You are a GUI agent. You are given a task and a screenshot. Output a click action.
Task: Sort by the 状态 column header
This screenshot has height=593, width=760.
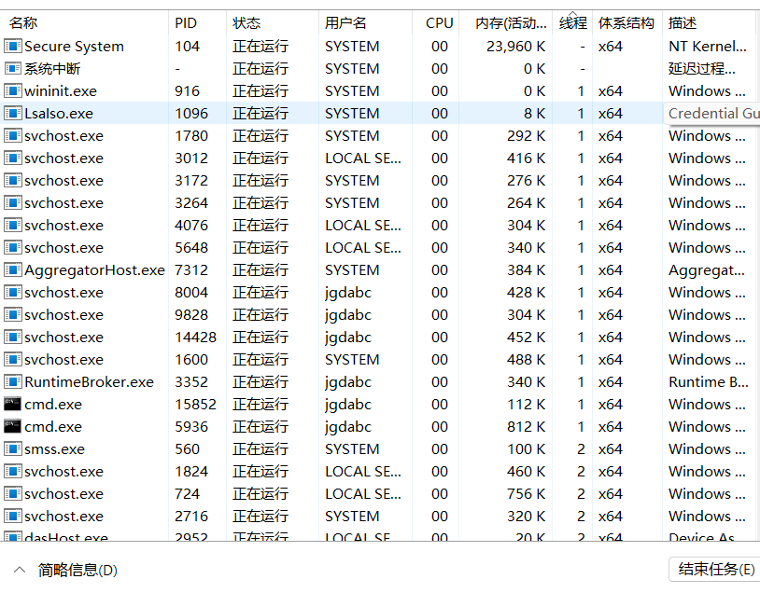coord(273,22)
